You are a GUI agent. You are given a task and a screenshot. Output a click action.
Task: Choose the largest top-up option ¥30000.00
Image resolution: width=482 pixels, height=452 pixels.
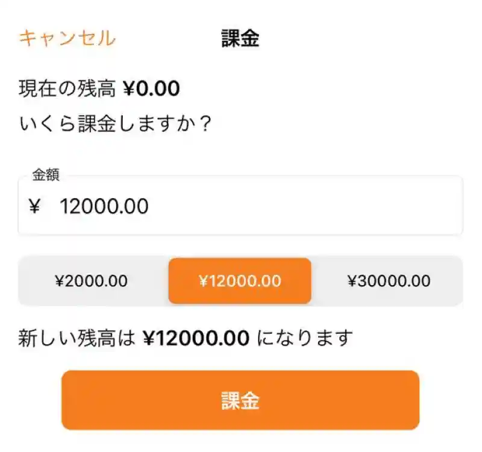(x=389, y=281)
